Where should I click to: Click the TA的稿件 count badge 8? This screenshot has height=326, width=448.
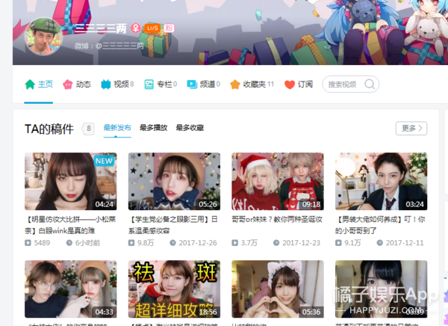(88, 129)
